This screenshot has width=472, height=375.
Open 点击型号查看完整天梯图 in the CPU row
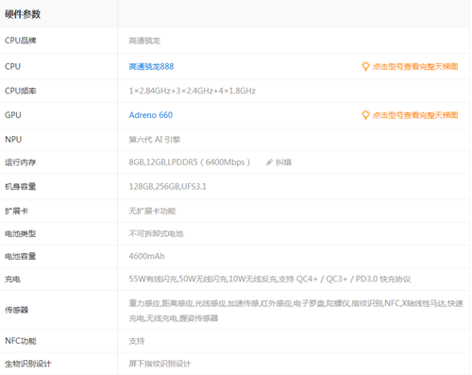click(x=415, y=66)
